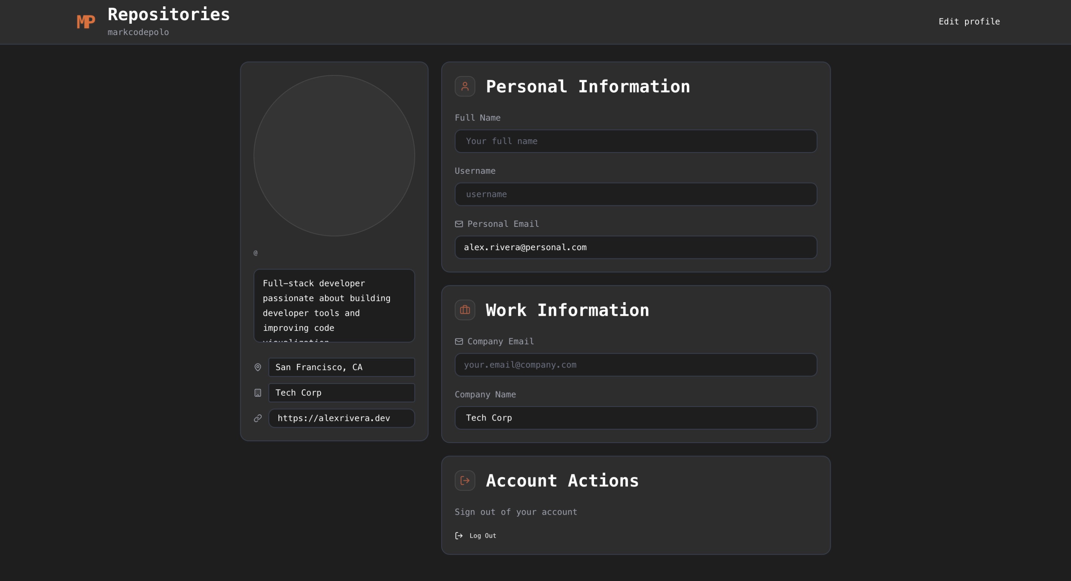This screenshot has width=1071, height=581.
Task: Click the briefcase icon beside Work Information
Action: tap(465, 310)
